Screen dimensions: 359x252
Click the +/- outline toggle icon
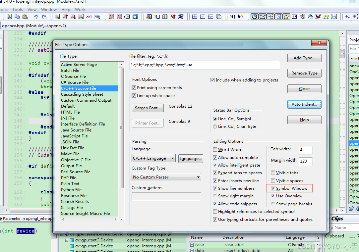pos(348,17)
